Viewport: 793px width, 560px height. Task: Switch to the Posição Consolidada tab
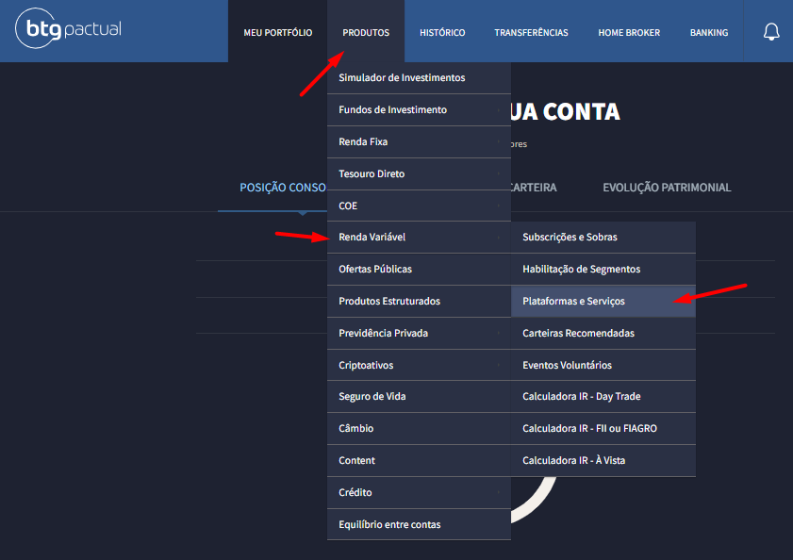click(282, 188)
